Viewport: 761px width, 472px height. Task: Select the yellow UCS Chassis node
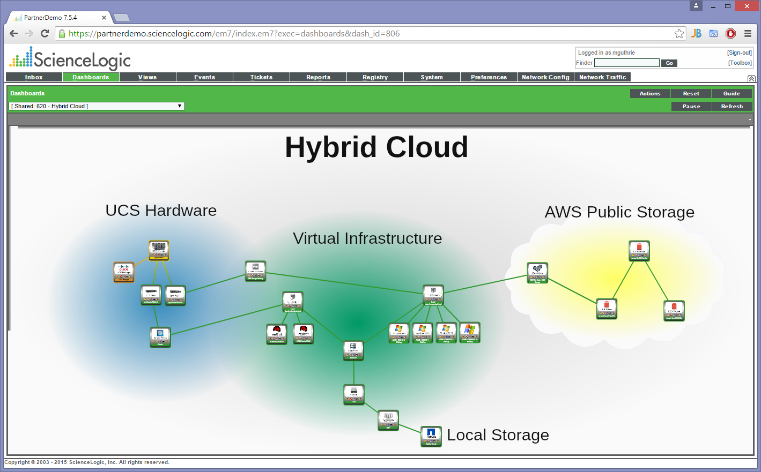159,250
